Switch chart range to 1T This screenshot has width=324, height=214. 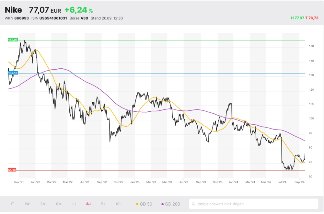[x=12, y=204]
